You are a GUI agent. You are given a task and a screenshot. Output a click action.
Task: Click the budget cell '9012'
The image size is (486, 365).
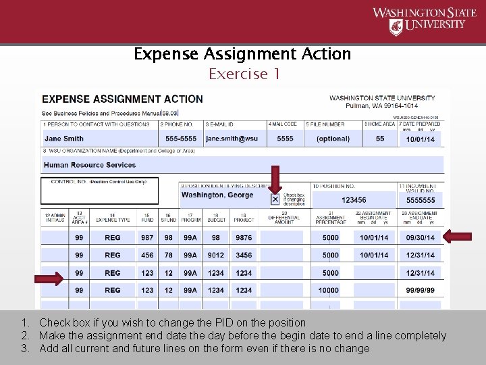pyautogui.click(x=216, y=255)
